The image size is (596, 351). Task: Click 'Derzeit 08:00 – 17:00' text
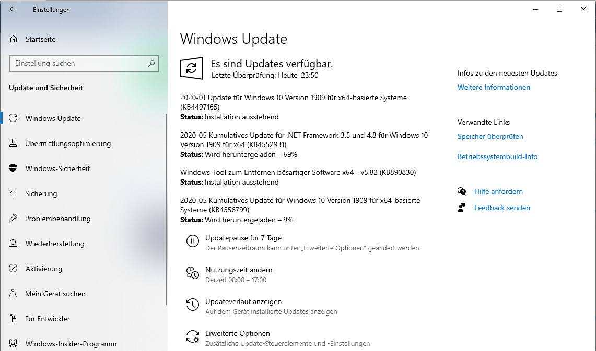(236, 280)
